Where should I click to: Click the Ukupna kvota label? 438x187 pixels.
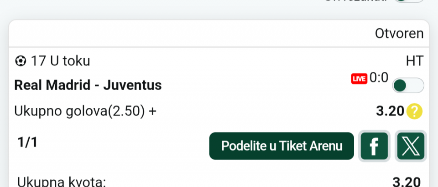pos(62,183)
